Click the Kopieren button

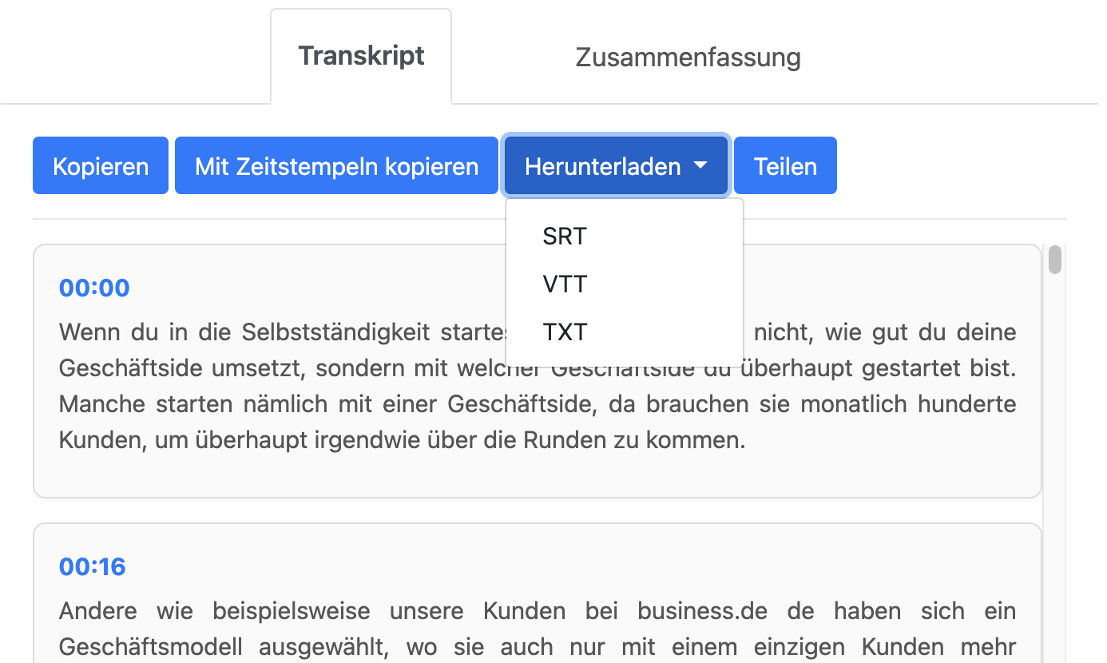(x=101, y=165)
